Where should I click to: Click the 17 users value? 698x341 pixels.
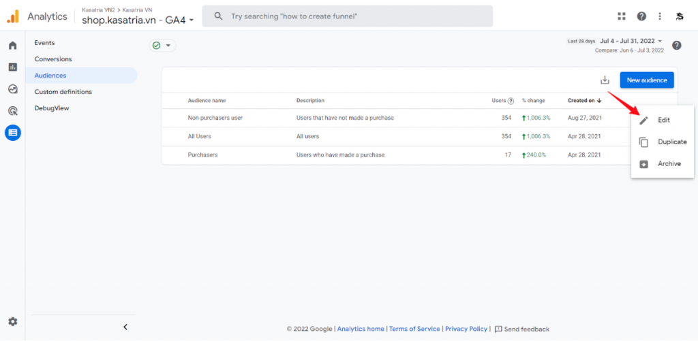(x=508, y=155)
